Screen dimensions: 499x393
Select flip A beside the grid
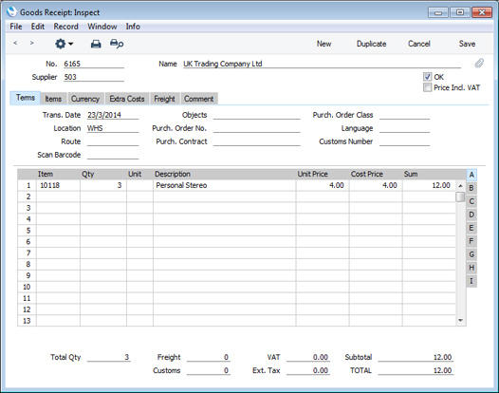[471, 175]
